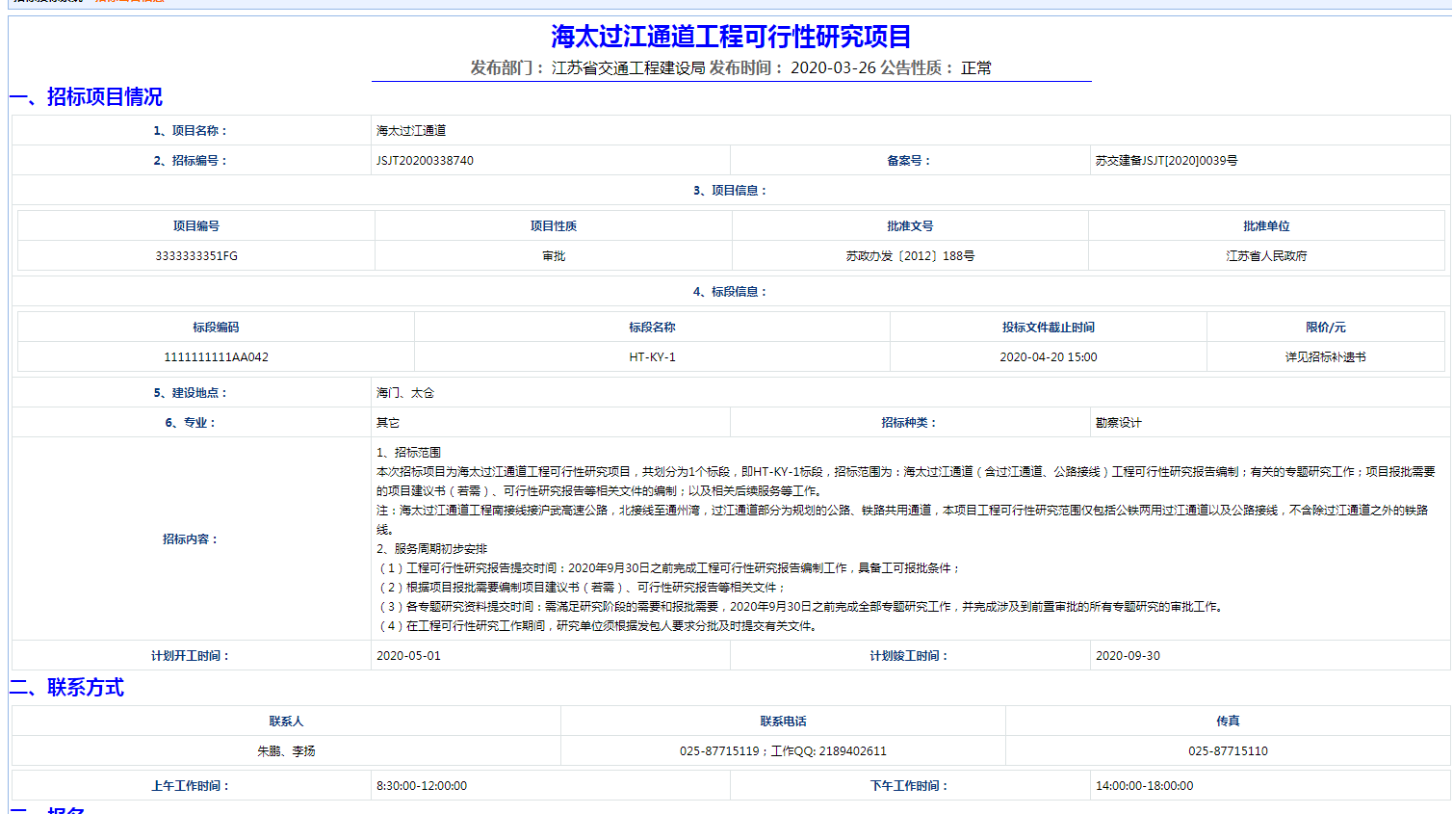Select project name value 海太过江通道 in the table

pyautogui.click(x=411, y=131)
